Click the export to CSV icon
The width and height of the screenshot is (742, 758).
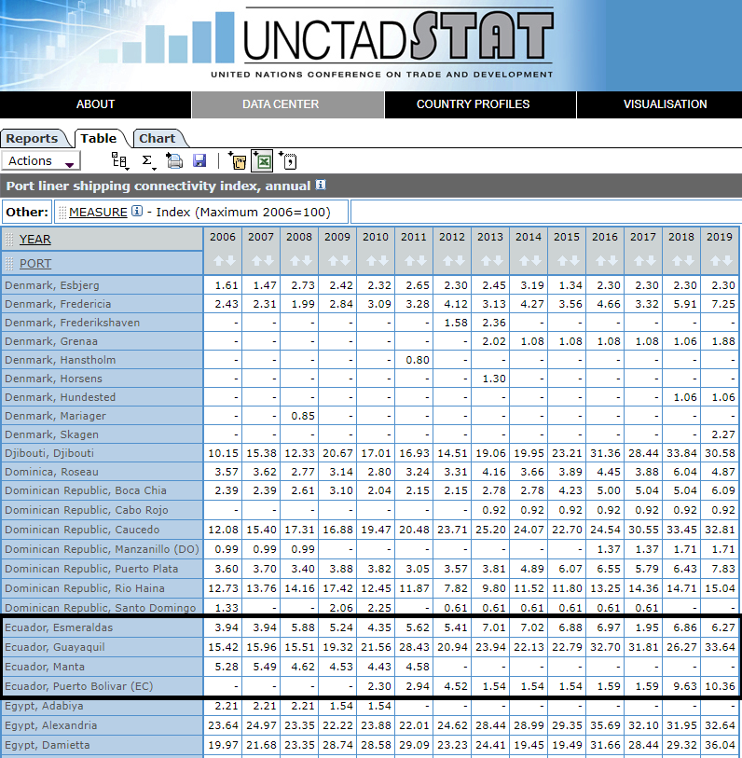click(288, 161)
